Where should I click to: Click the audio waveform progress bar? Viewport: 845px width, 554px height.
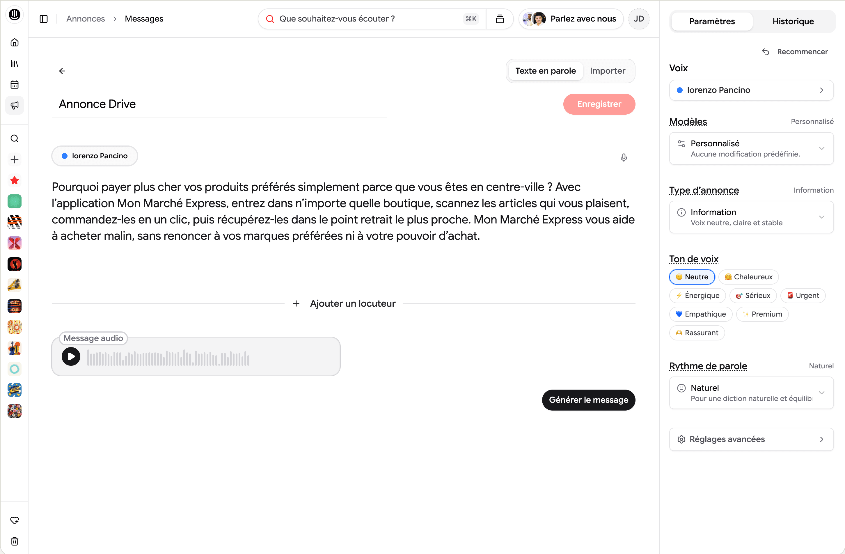coord(168,358)
